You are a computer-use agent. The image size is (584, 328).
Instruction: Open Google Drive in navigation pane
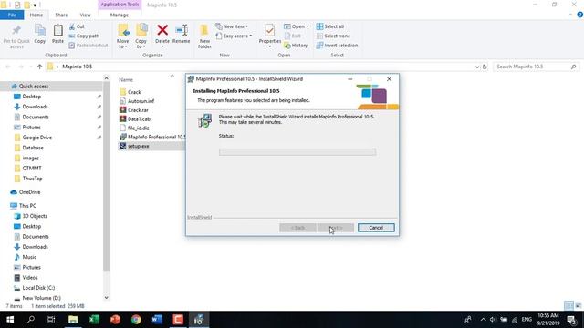[x=36, y=138]
